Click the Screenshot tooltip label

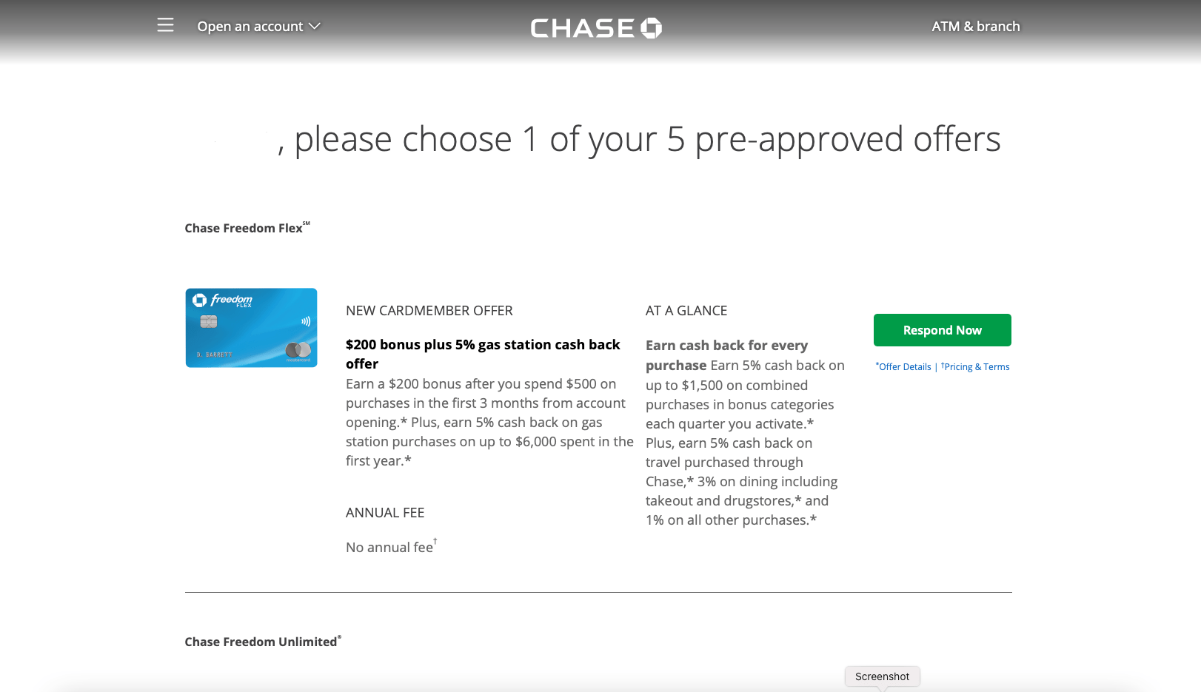tap(883, 676)
